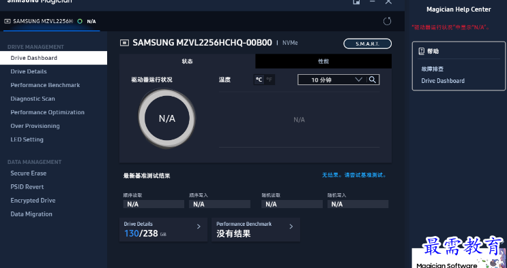This screenshot has height=268, width=507.
Task: Click the Performance Benchmark 没有结果 card
Action: 256,229
